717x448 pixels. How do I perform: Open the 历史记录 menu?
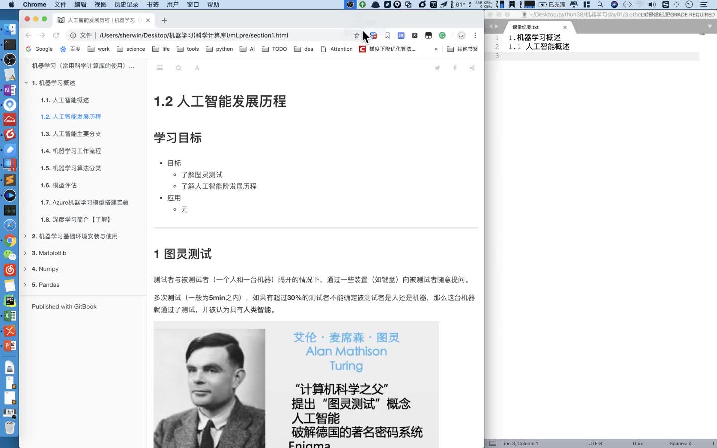pos(126,4)
